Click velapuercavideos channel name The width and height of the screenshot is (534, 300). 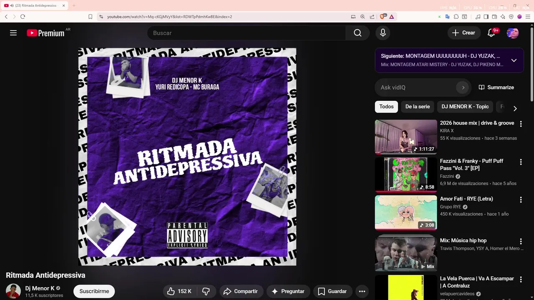click(457, 294)
